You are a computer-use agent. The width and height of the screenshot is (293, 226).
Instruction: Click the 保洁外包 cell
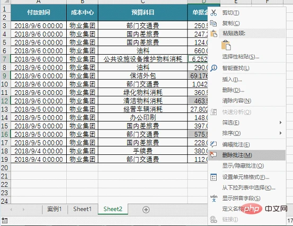pos(143,76)
